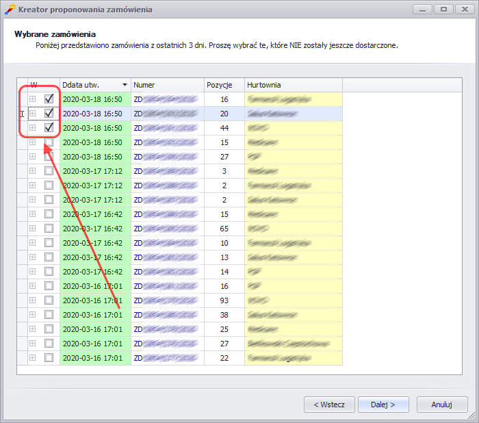Image resolution: width=479 pixels, height=423 pixels.
Task: Uncheck the checkbox for the 44-position order
Action: coord(49,127)
